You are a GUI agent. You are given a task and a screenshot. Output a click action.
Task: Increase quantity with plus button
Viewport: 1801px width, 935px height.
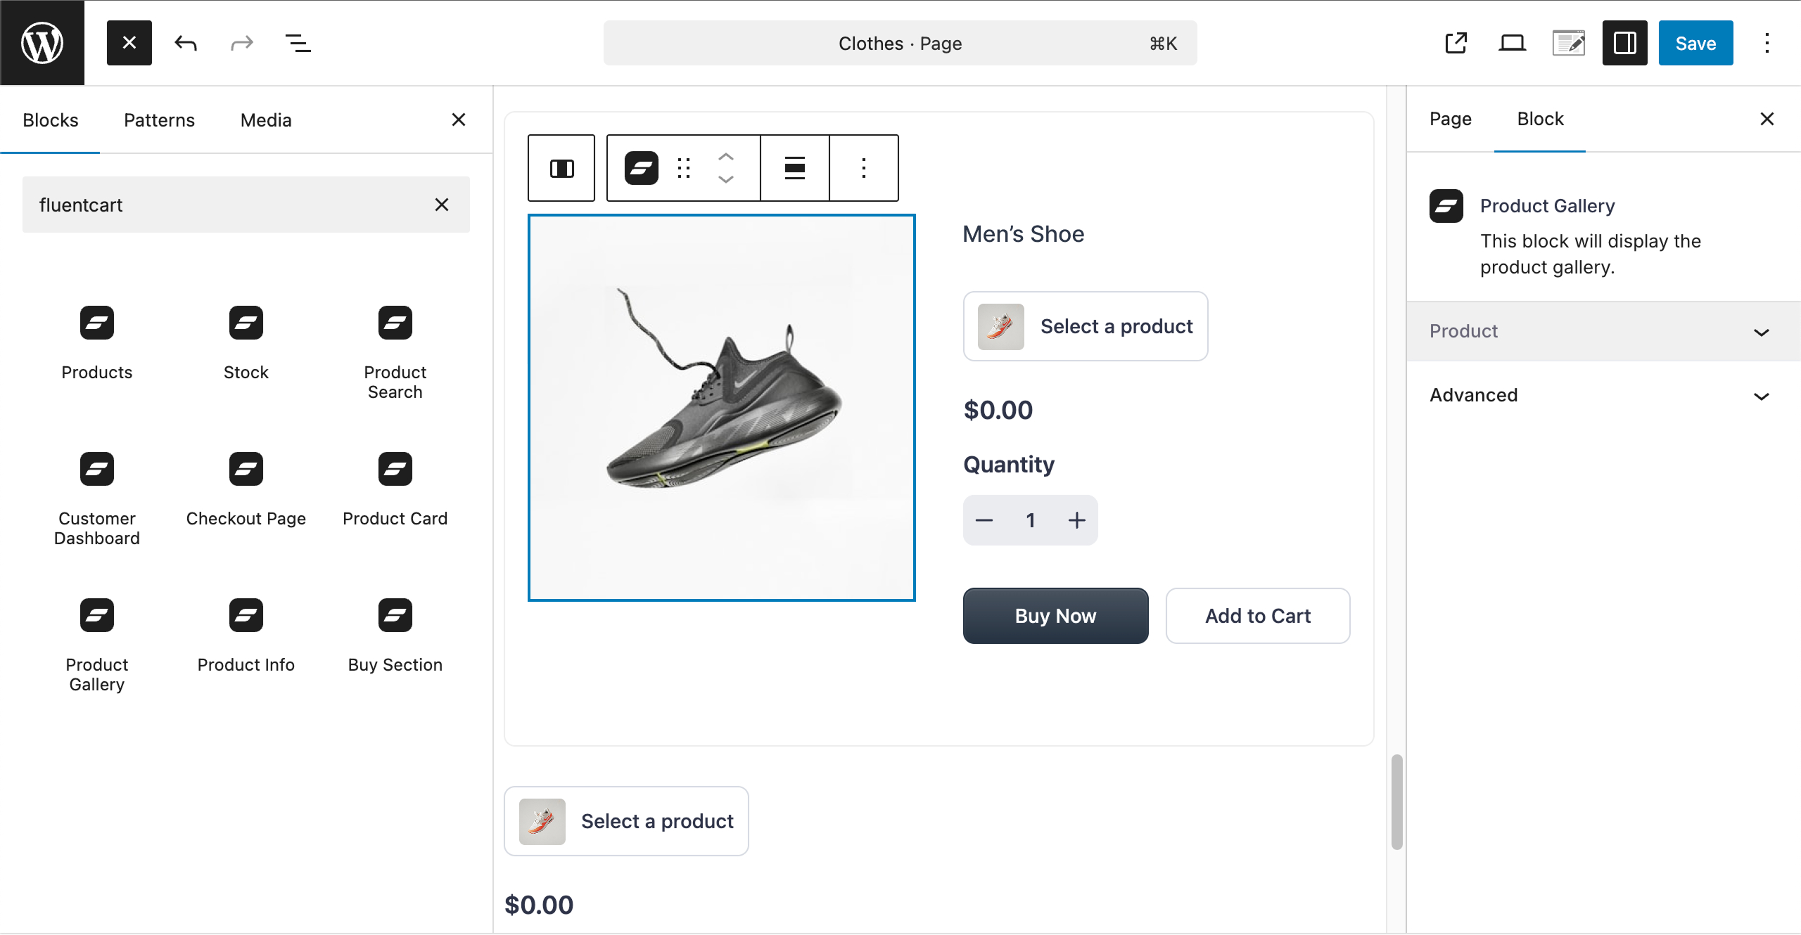pyautogui.click(x=1076, y=520)
